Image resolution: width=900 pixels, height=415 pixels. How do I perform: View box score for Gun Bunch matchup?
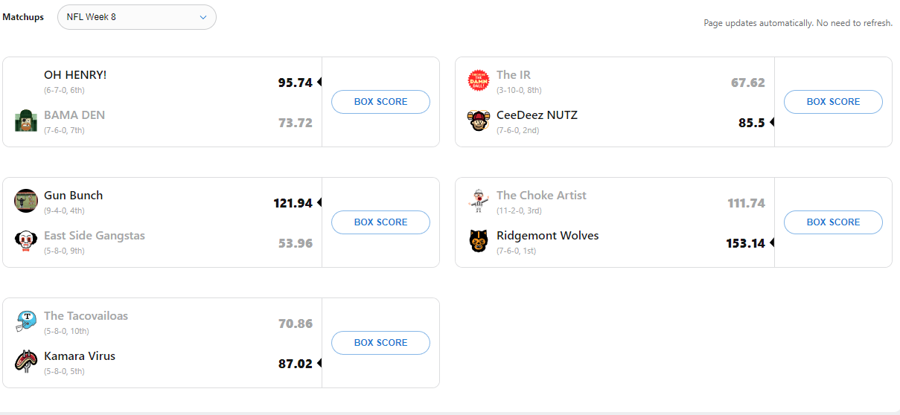point(380,222)
